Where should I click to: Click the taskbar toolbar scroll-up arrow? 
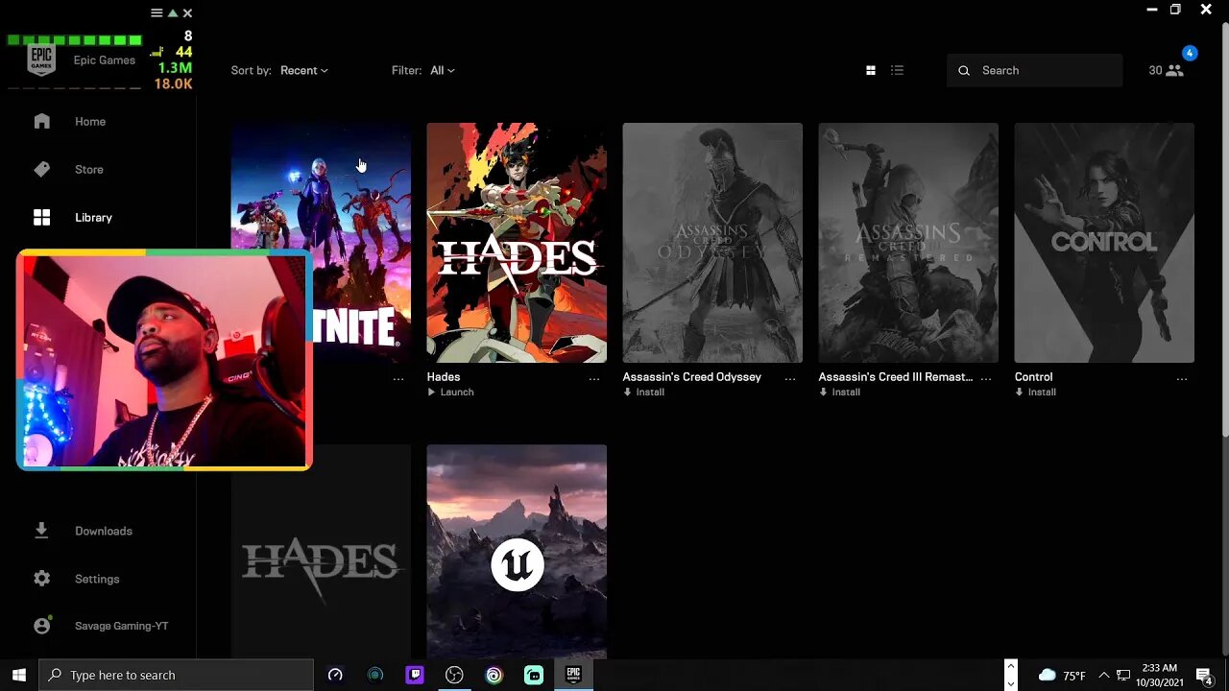point(1010,666)
